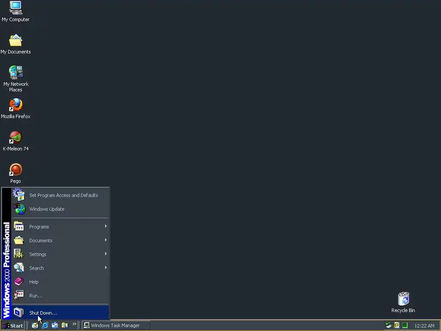Switch to Windows Task Manager taskbar button
The height and width of the screenshot is (331, 441).
pos(116,325)
